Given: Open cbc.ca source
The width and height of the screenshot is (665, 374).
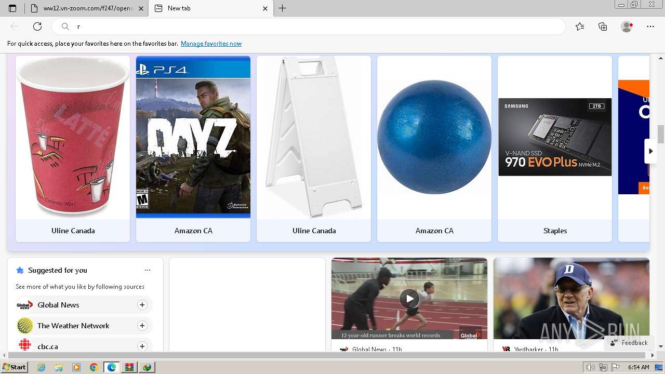Looking at the screenshot, I should coord(48,346).
